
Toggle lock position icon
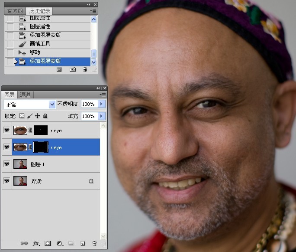[x=37, y=116]
